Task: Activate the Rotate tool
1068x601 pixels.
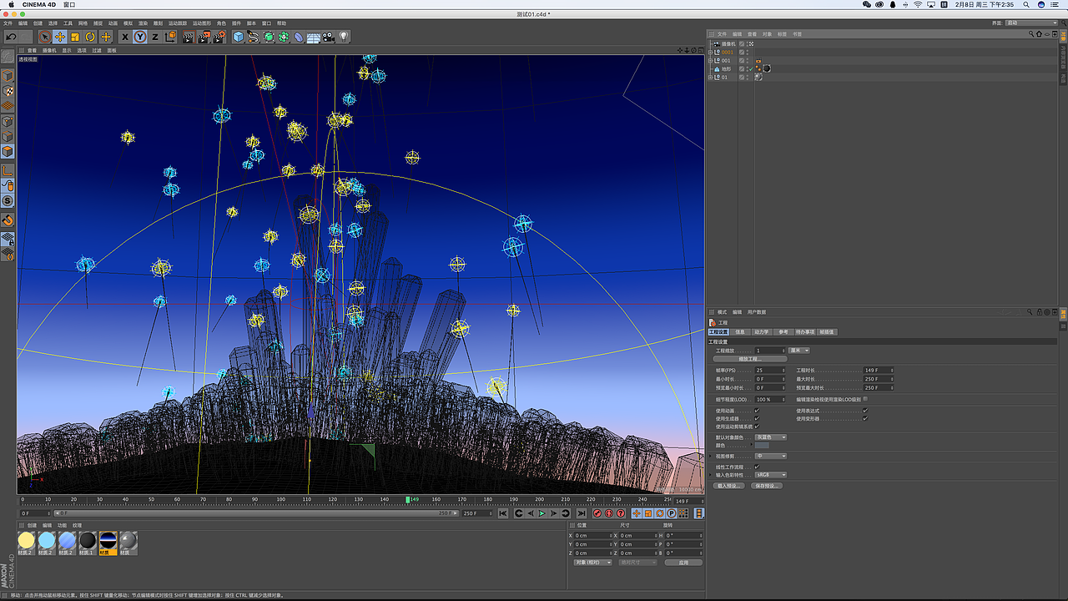Action: (x=90, y=37)
